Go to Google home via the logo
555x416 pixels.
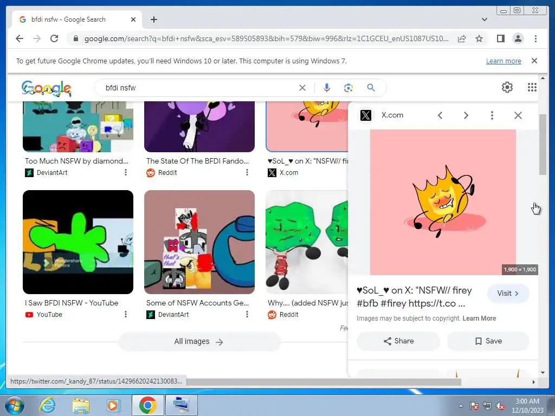pos(47,88)
